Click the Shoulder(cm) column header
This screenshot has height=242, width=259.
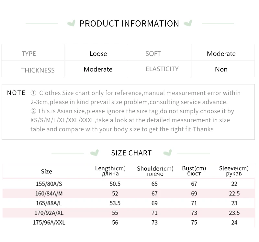155,171
